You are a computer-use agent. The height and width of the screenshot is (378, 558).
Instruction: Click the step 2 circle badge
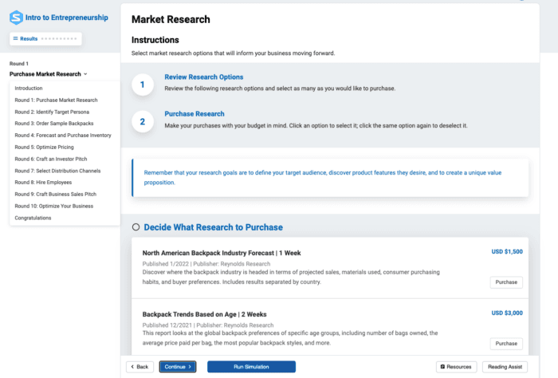143,122
